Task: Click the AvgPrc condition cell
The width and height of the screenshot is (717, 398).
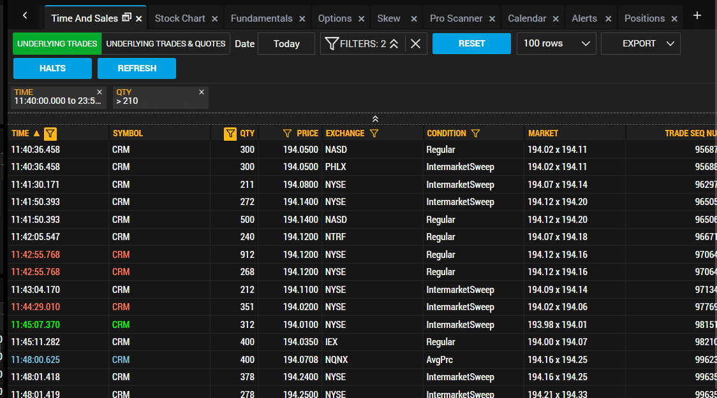Action: 440,360
